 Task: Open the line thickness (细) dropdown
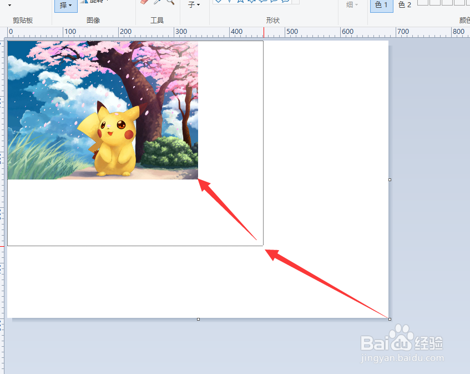[x=352, y=5]
